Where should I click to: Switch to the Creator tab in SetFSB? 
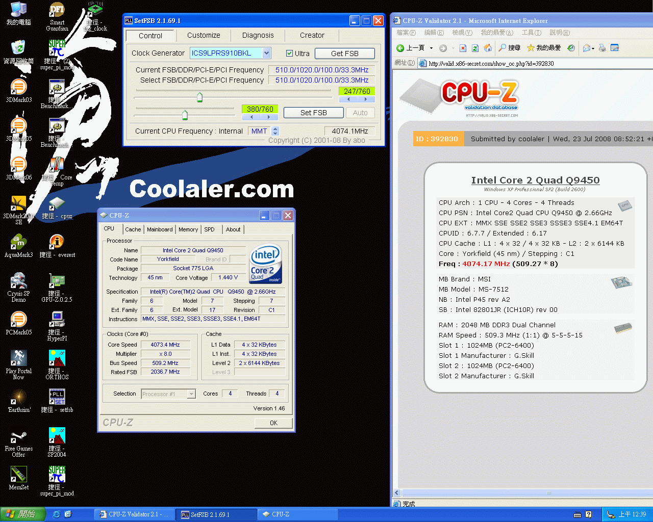(312, 35)
